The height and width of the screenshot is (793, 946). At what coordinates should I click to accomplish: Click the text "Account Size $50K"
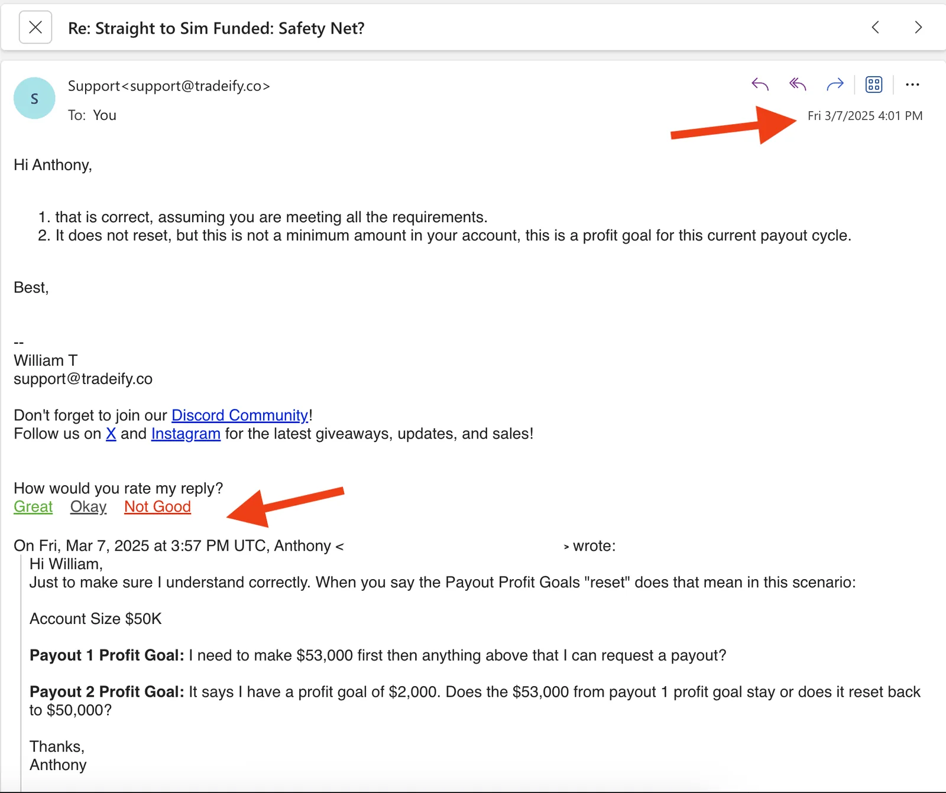(96, 619)
